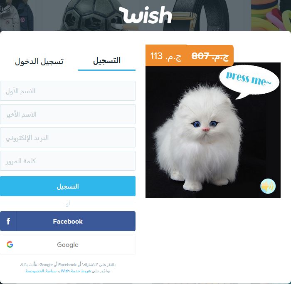
Task: Sign up with the Google button
Action: click(x=68, y=244)
